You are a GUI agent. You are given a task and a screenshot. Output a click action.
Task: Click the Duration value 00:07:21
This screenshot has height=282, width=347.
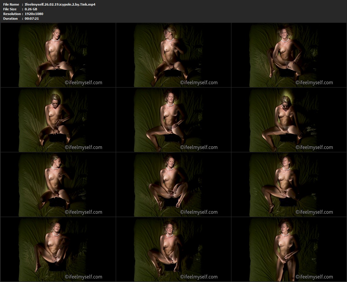click(32, 19)
